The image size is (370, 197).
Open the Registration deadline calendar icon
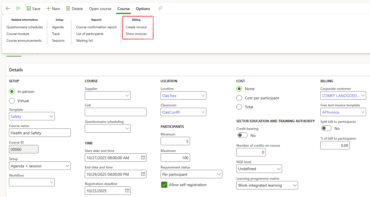coord(127,191)
